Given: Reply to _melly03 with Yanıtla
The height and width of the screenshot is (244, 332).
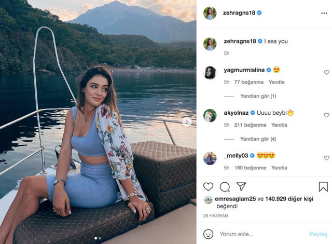Looking at the screenshot, I should [x=279, y=168].
